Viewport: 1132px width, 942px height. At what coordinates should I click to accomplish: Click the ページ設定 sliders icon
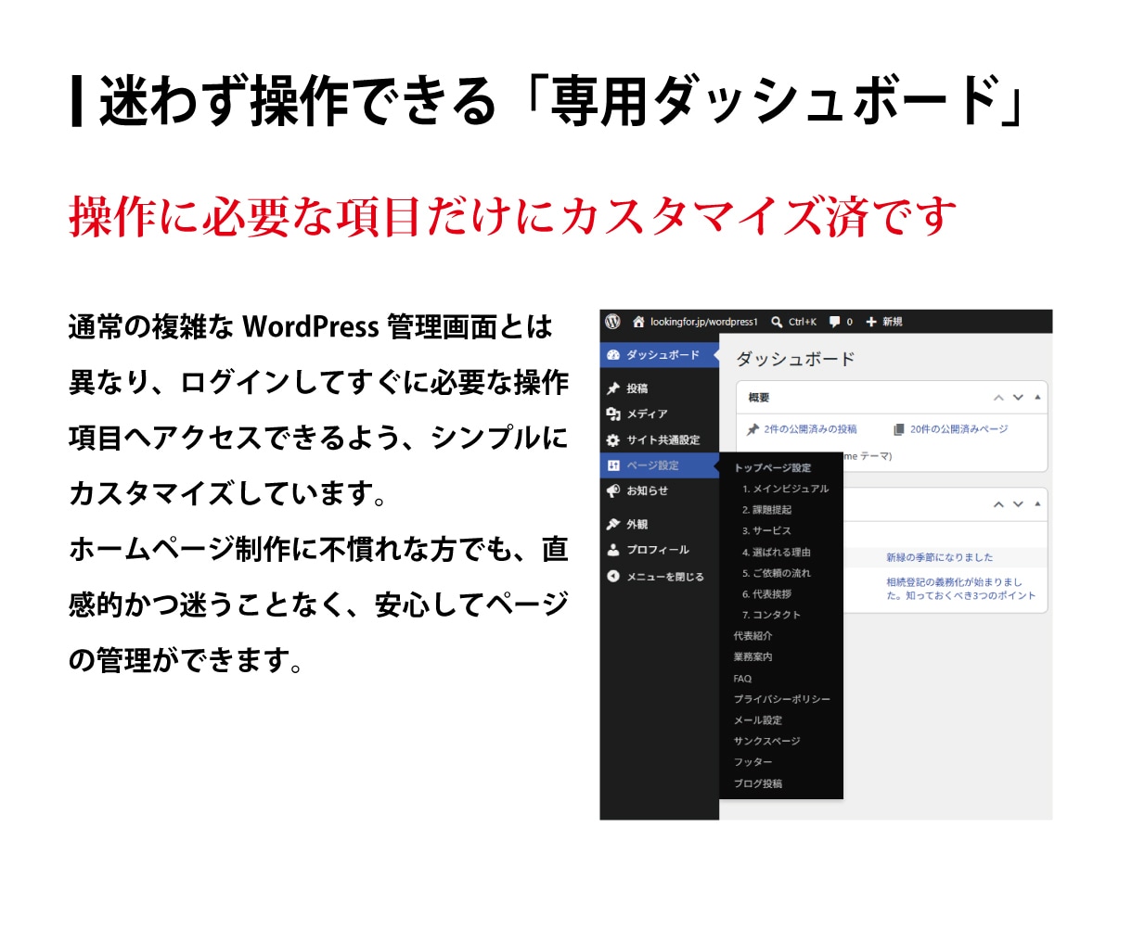point(613,465)
